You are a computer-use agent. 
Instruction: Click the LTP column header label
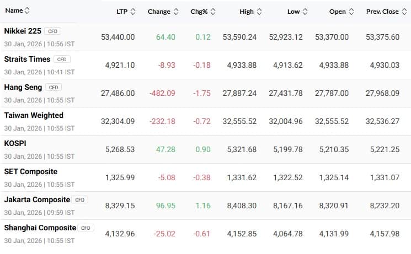(x=122, y=12)
